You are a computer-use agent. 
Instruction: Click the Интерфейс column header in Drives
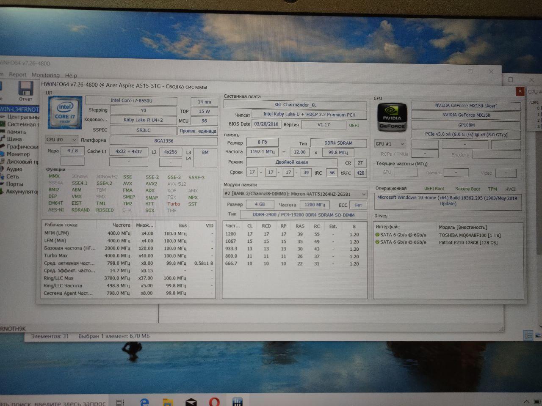tap(387, 227)
